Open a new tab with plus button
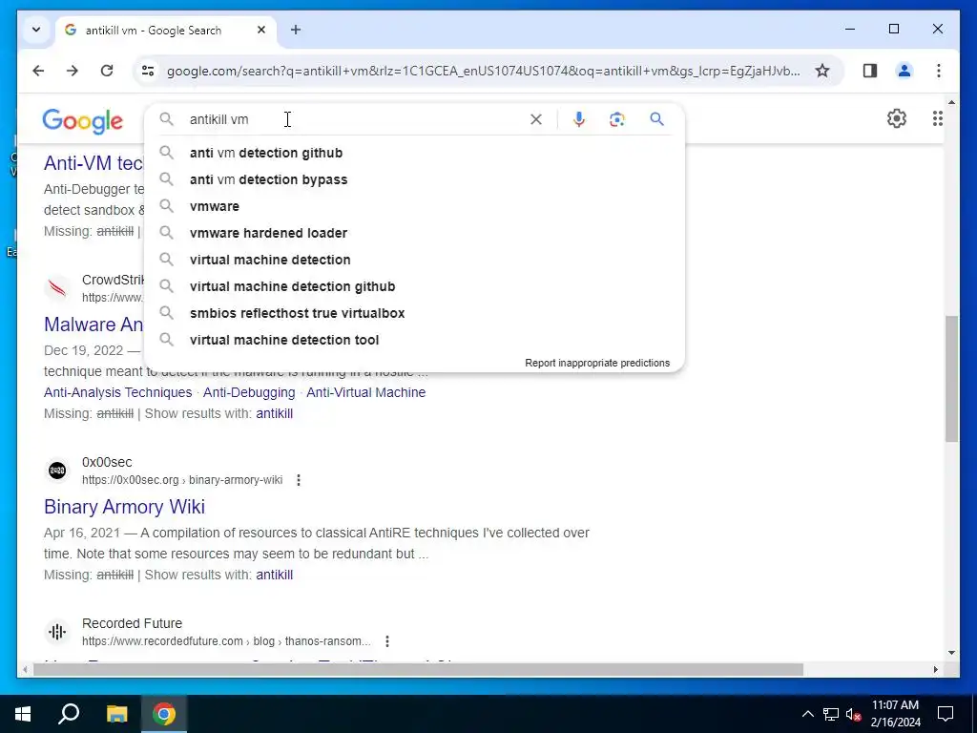 (x=296, y=30)
